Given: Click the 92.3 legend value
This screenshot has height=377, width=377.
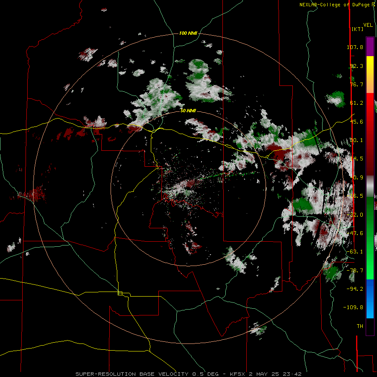Looking at the screenshot, I should (356, 66).
